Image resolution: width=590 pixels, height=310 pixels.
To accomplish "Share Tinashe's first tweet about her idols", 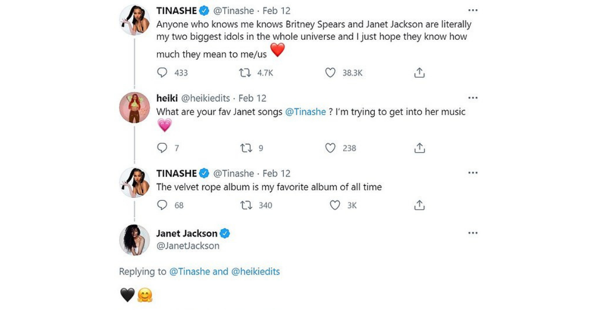I will (419, 73).
